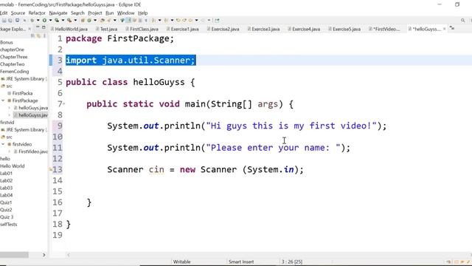Select the FemenCoding project

coord(15,72)
